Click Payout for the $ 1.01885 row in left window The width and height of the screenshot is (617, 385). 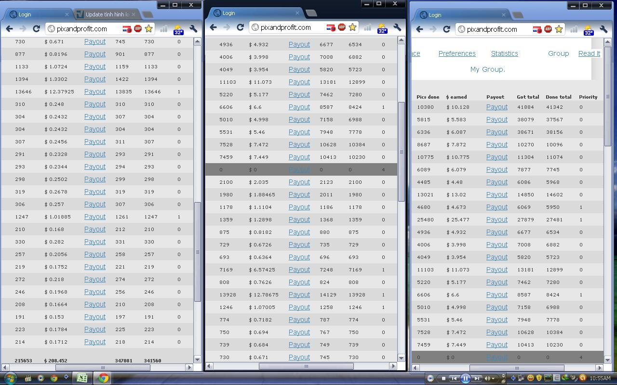pyautogui.click(x=95, y=217)
